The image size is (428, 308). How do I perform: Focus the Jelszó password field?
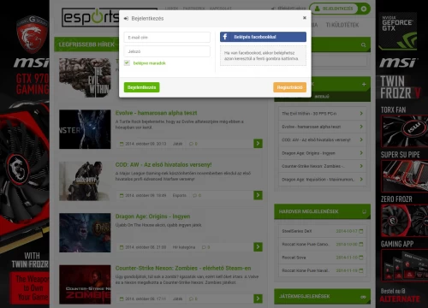coord(167,51)
